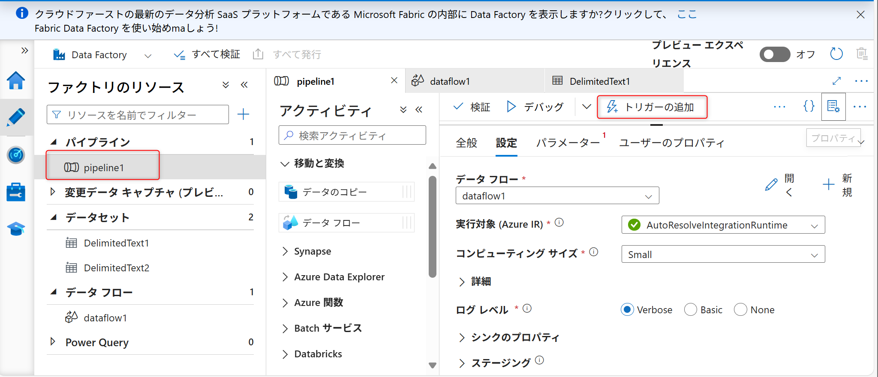Select the None log level radio button
Viewport: 878px width, 377px height.
click(740, 309)
